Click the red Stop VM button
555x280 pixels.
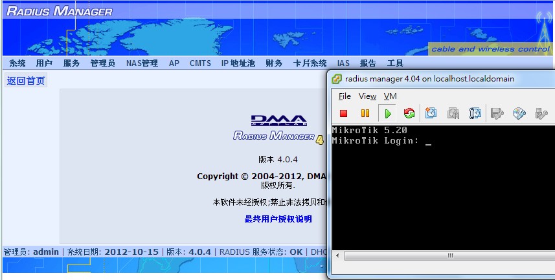tap(343, 113)
